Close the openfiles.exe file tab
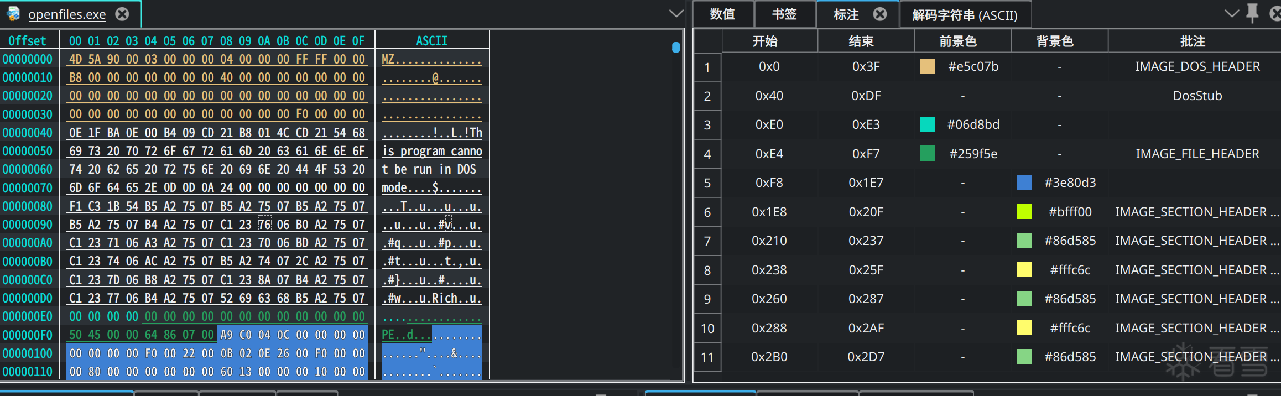Image resolution: width=1281 pixels, height=396 pixels. click(122, 14)
